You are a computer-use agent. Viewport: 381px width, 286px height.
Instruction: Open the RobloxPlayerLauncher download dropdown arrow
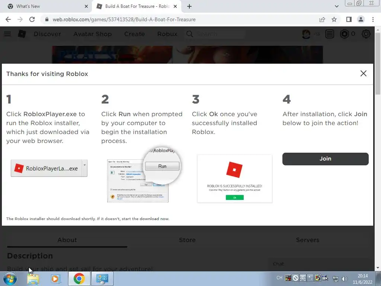(84, 168)
